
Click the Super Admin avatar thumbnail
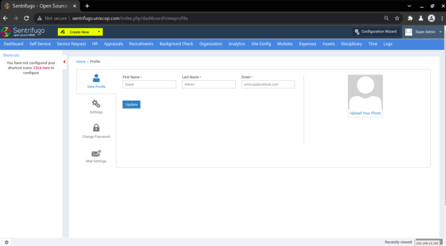tap(409, 32)
